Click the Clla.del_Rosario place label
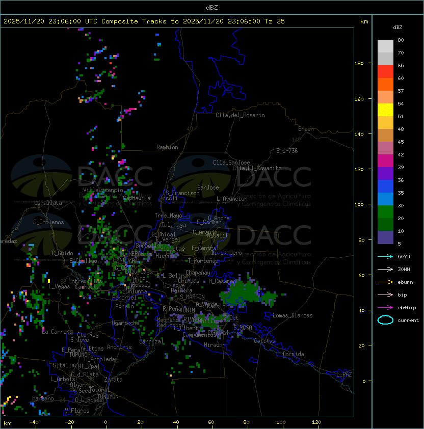This screenshot has height=429, width=424. [x=240, y=115]
